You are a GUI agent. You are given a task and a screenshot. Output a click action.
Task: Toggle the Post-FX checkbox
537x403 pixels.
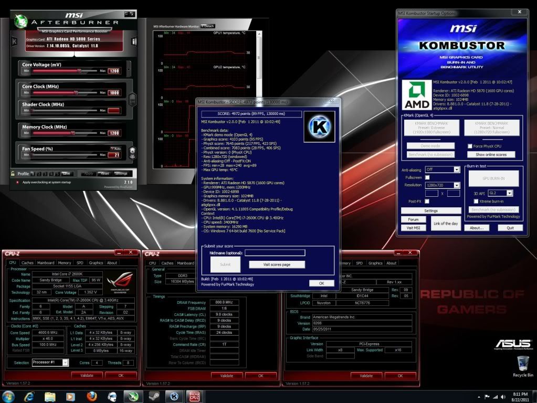427,201
